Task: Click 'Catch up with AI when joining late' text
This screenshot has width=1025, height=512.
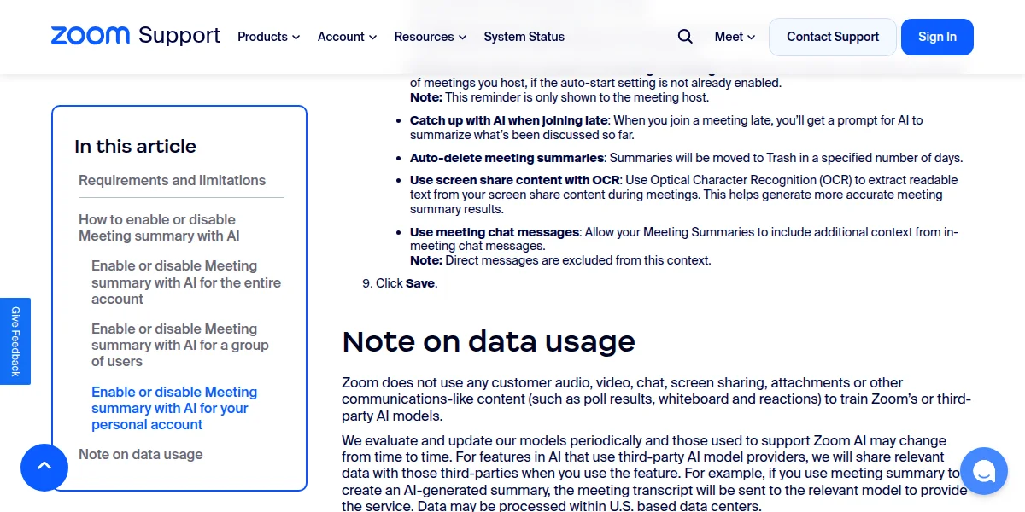Action: 509,120
